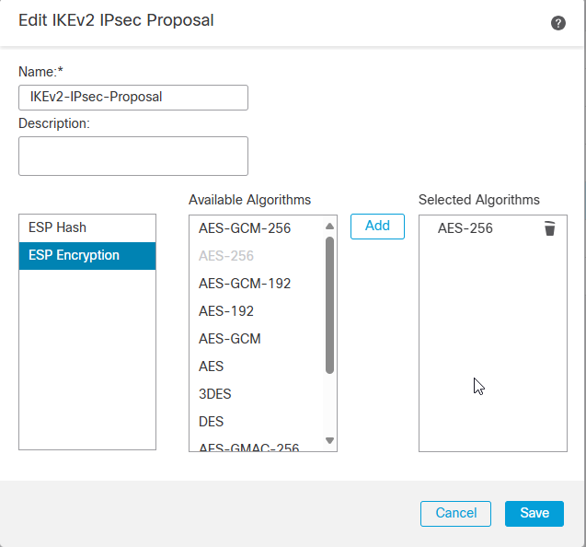This screenshot has height=547, width=586.
Task: Pick 3DES in the available list
Action: click(214, 393)
